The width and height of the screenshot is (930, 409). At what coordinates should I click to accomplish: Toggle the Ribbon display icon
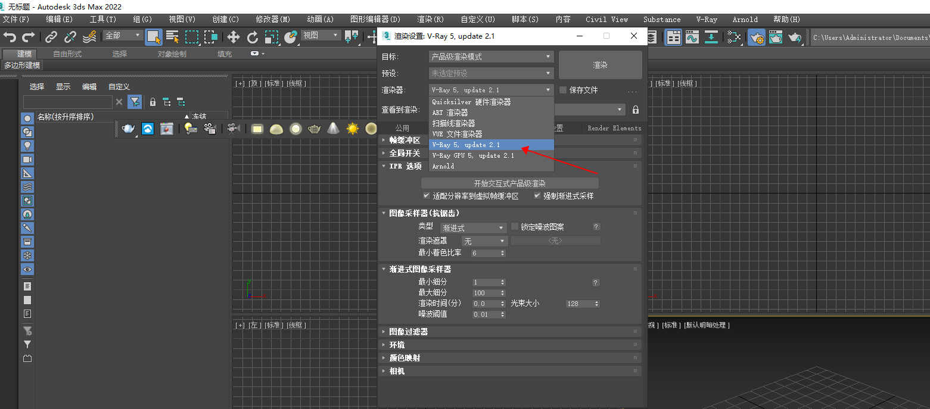(673, 38)
